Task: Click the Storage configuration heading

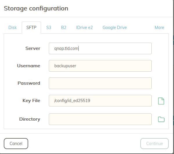Action: 36,8
